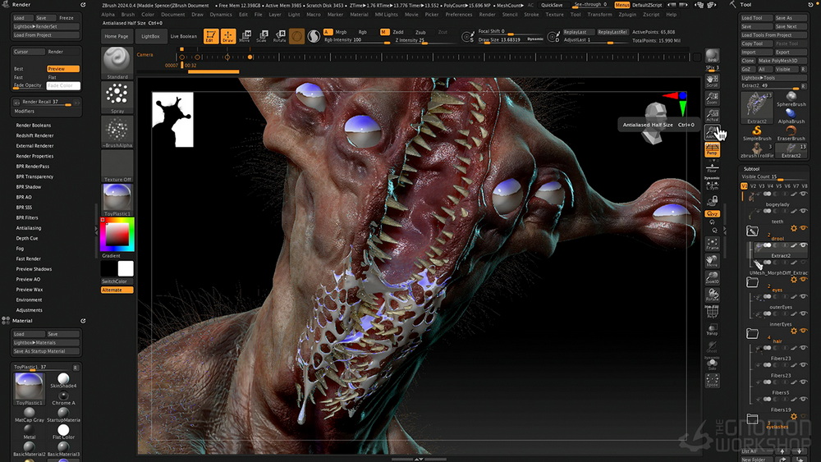Open the Alpha menu

pos(108,15)
